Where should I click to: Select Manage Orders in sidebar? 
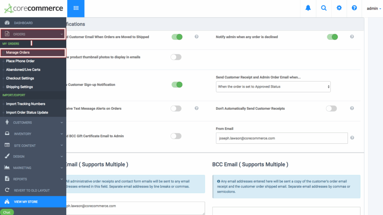point(18,52)
